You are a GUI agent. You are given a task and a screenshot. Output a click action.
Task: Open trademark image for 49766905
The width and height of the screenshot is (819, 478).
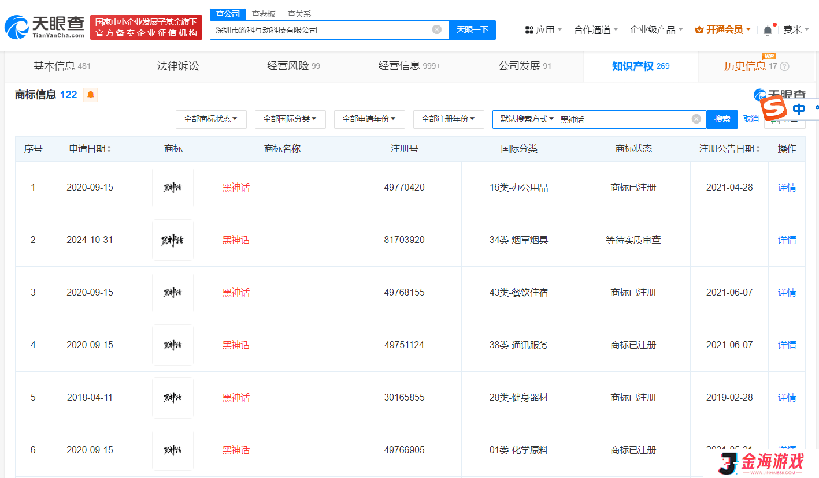pyautogui.click(x=173, y=450)
